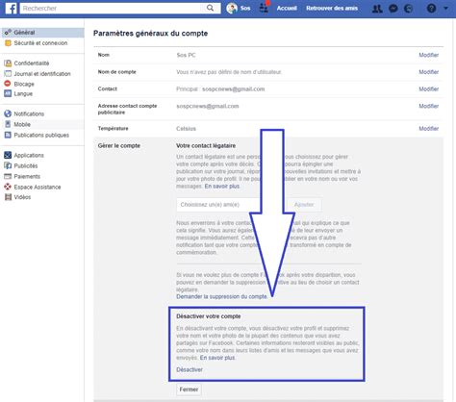
Task: Click Modifier for the Nom row
Action: pyautogui.click(x=429, y=55)
